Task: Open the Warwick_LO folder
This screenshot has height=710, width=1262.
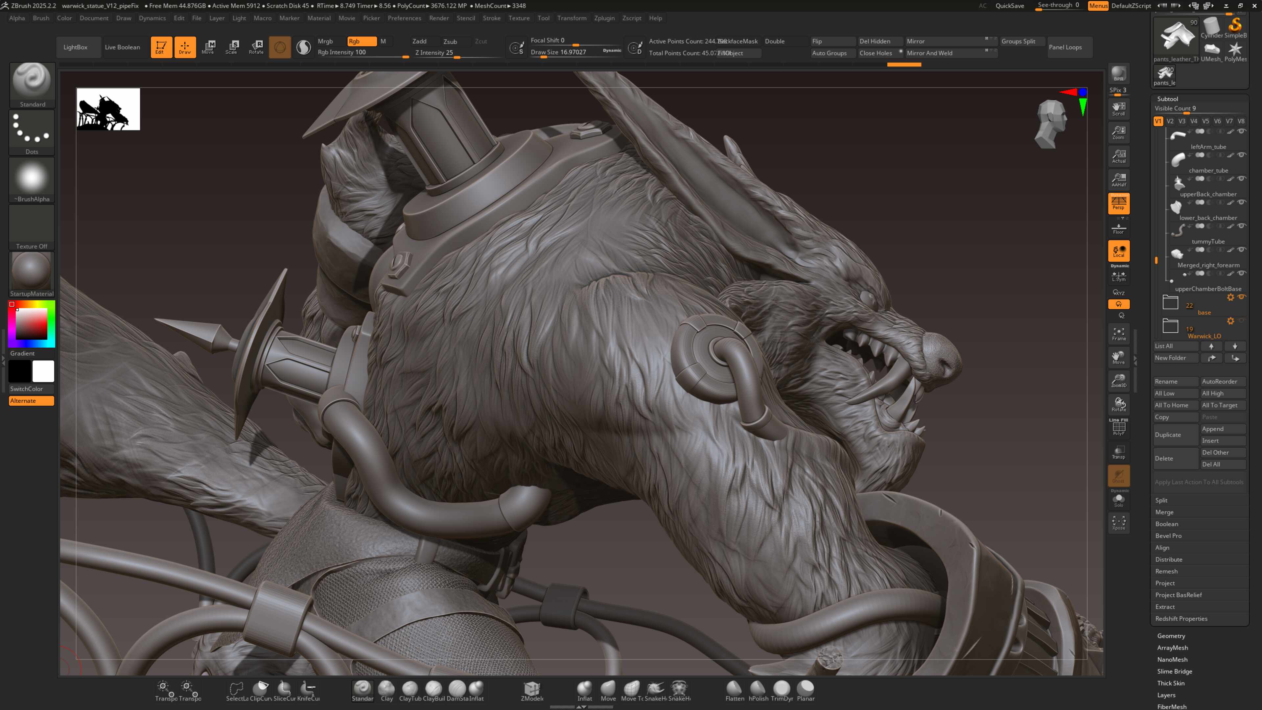Action: [1170, 326]
